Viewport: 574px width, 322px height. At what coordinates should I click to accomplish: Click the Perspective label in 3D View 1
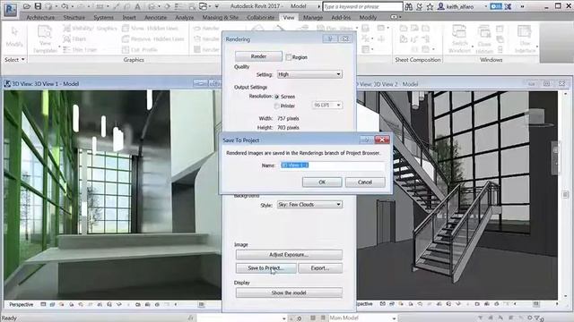click(x=21, y=304)
